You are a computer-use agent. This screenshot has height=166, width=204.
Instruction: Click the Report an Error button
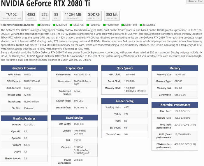click(x=194, y=1)
